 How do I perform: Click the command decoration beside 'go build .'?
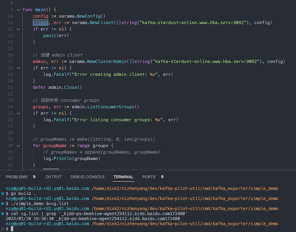click(2, 193)
